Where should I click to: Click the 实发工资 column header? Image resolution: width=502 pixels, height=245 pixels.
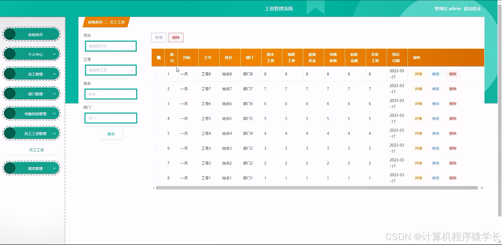376,57
